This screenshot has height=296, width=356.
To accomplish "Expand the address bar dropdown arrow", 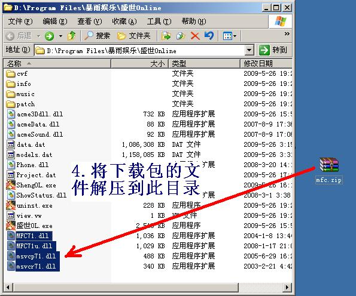I will tap(249, 50).
